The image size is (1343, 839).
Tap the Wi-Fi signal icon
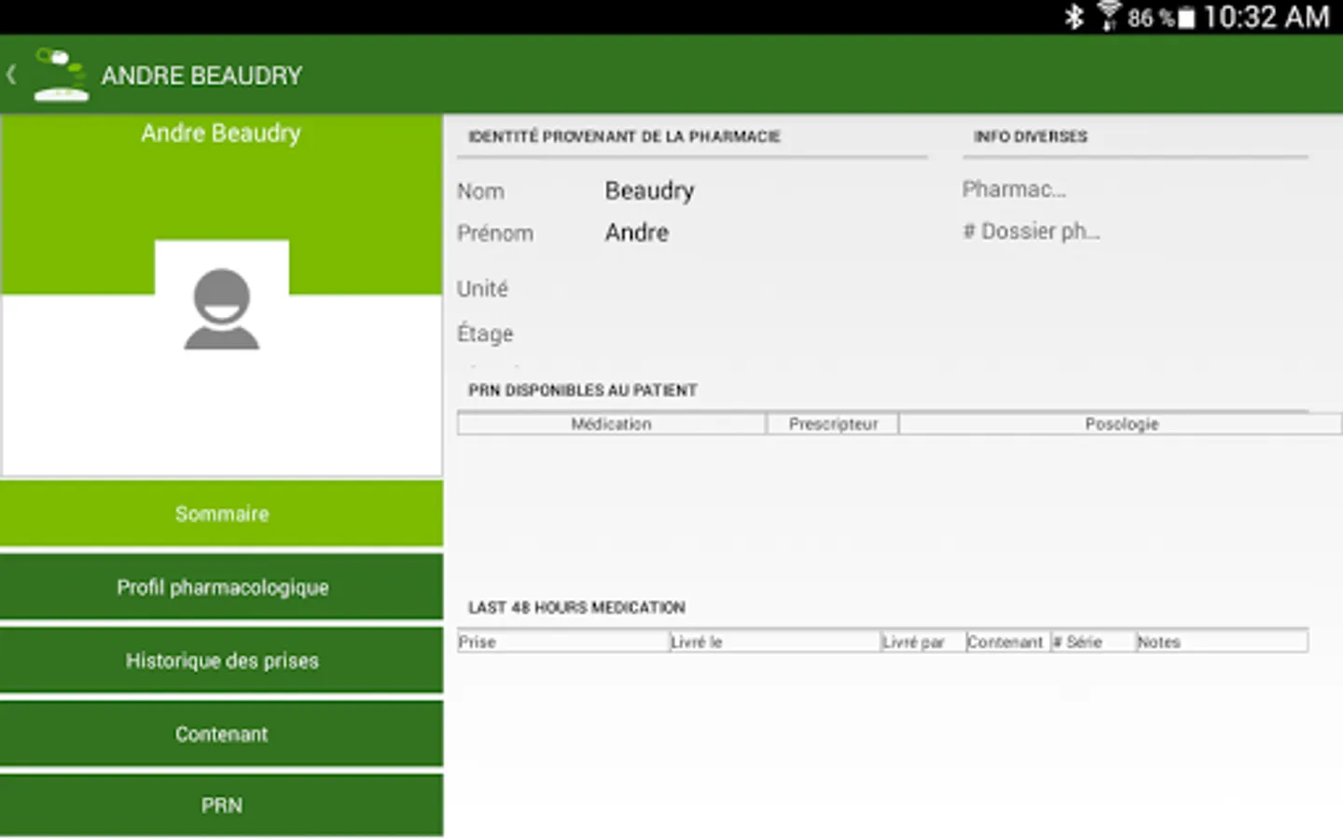tap(1108, 17)
